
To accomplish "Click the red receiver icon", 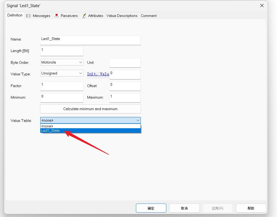I will [x=56, y=16].
